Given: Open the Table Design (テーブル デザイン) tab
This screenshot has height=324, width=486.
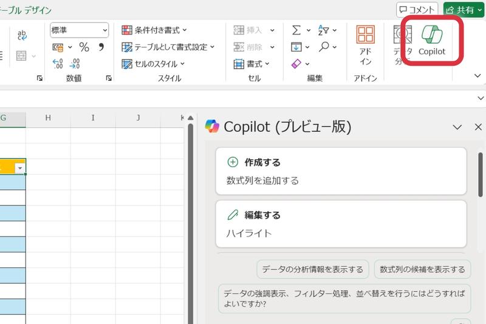Looking at the screenshot, I should pos(26,10).
